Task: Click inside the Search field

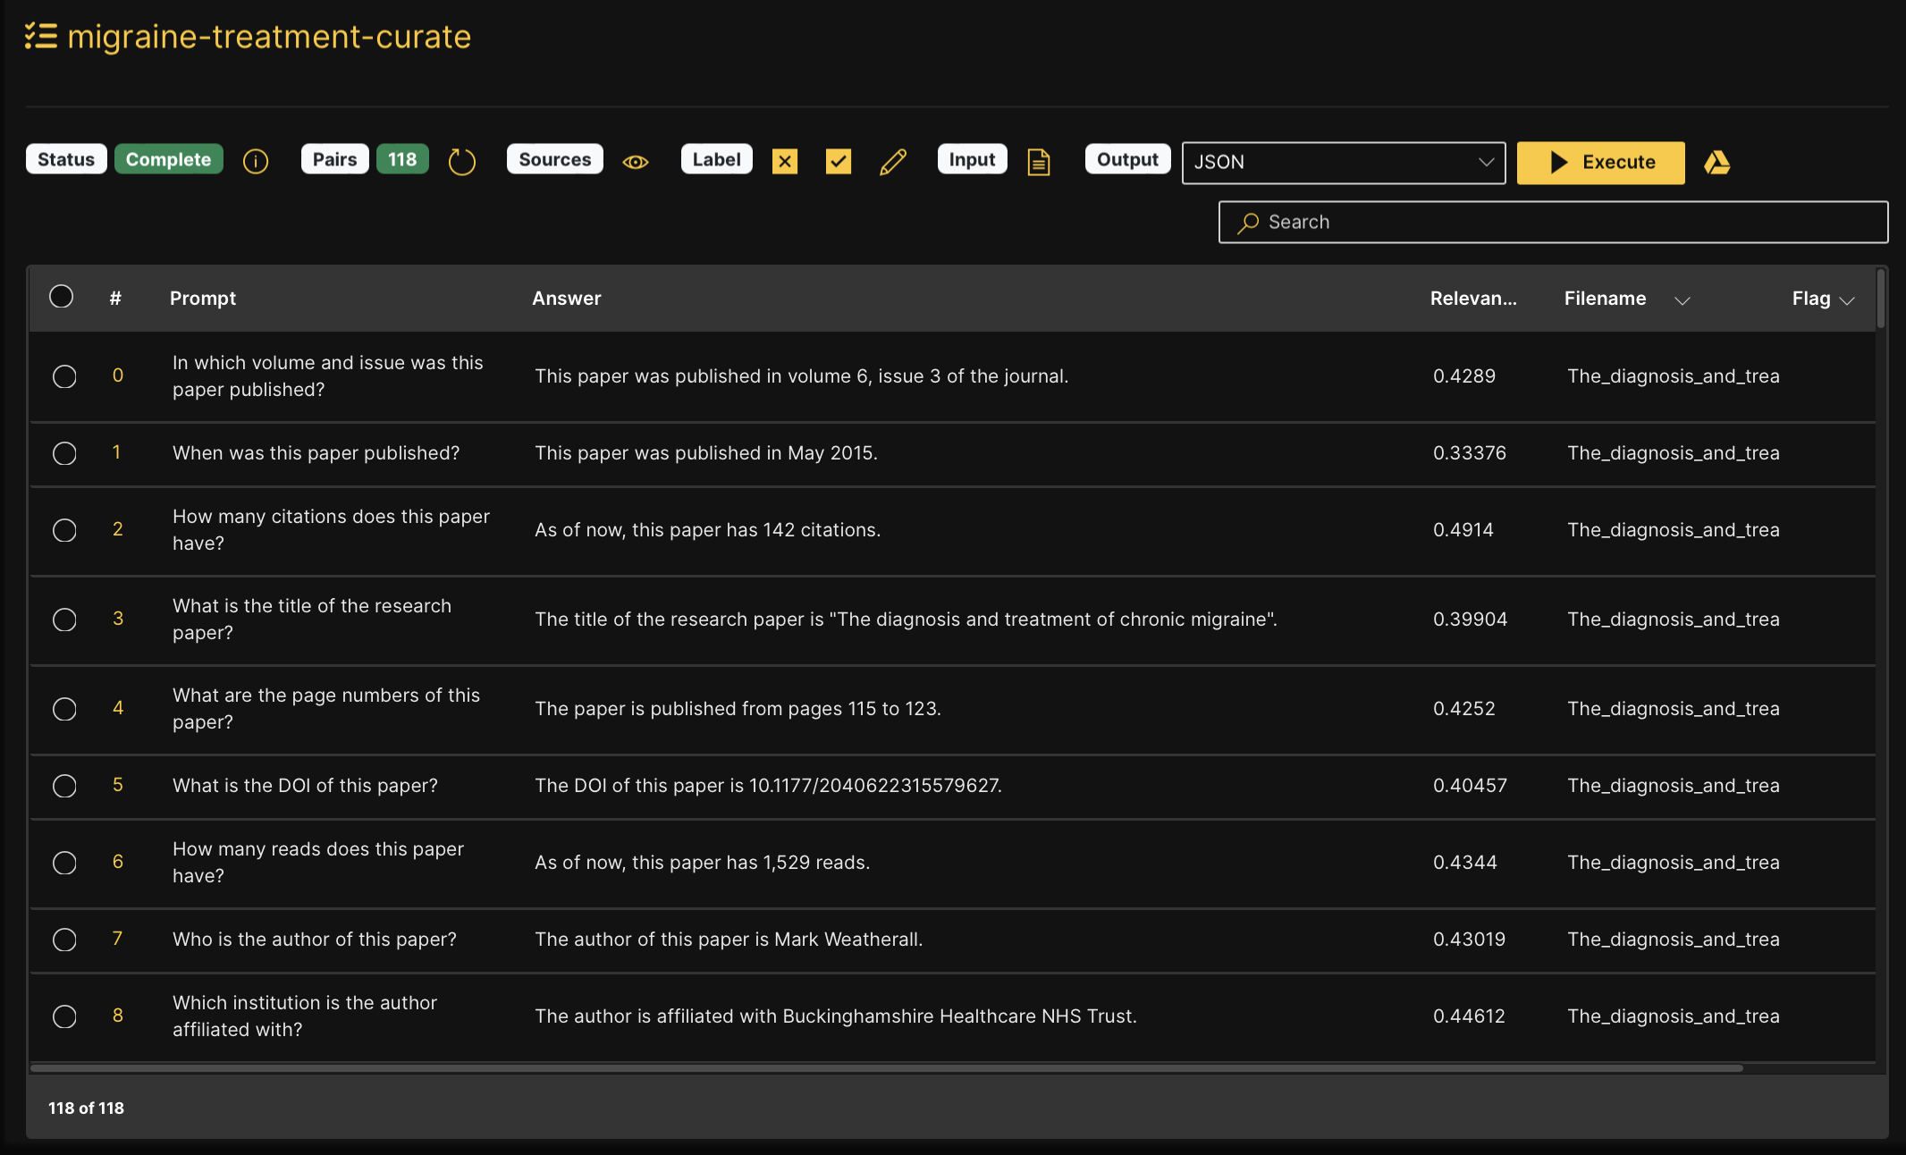Action: 1552,222
